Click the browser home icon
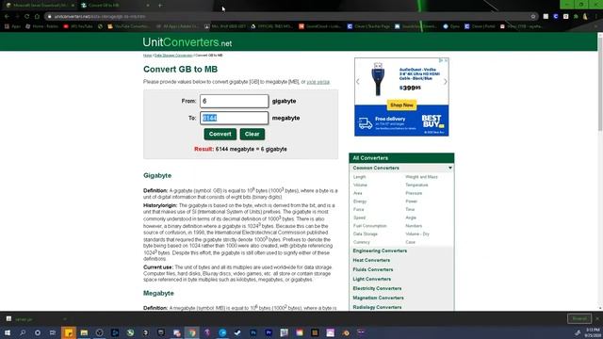603x339 pixels. [x=37, y=17]
